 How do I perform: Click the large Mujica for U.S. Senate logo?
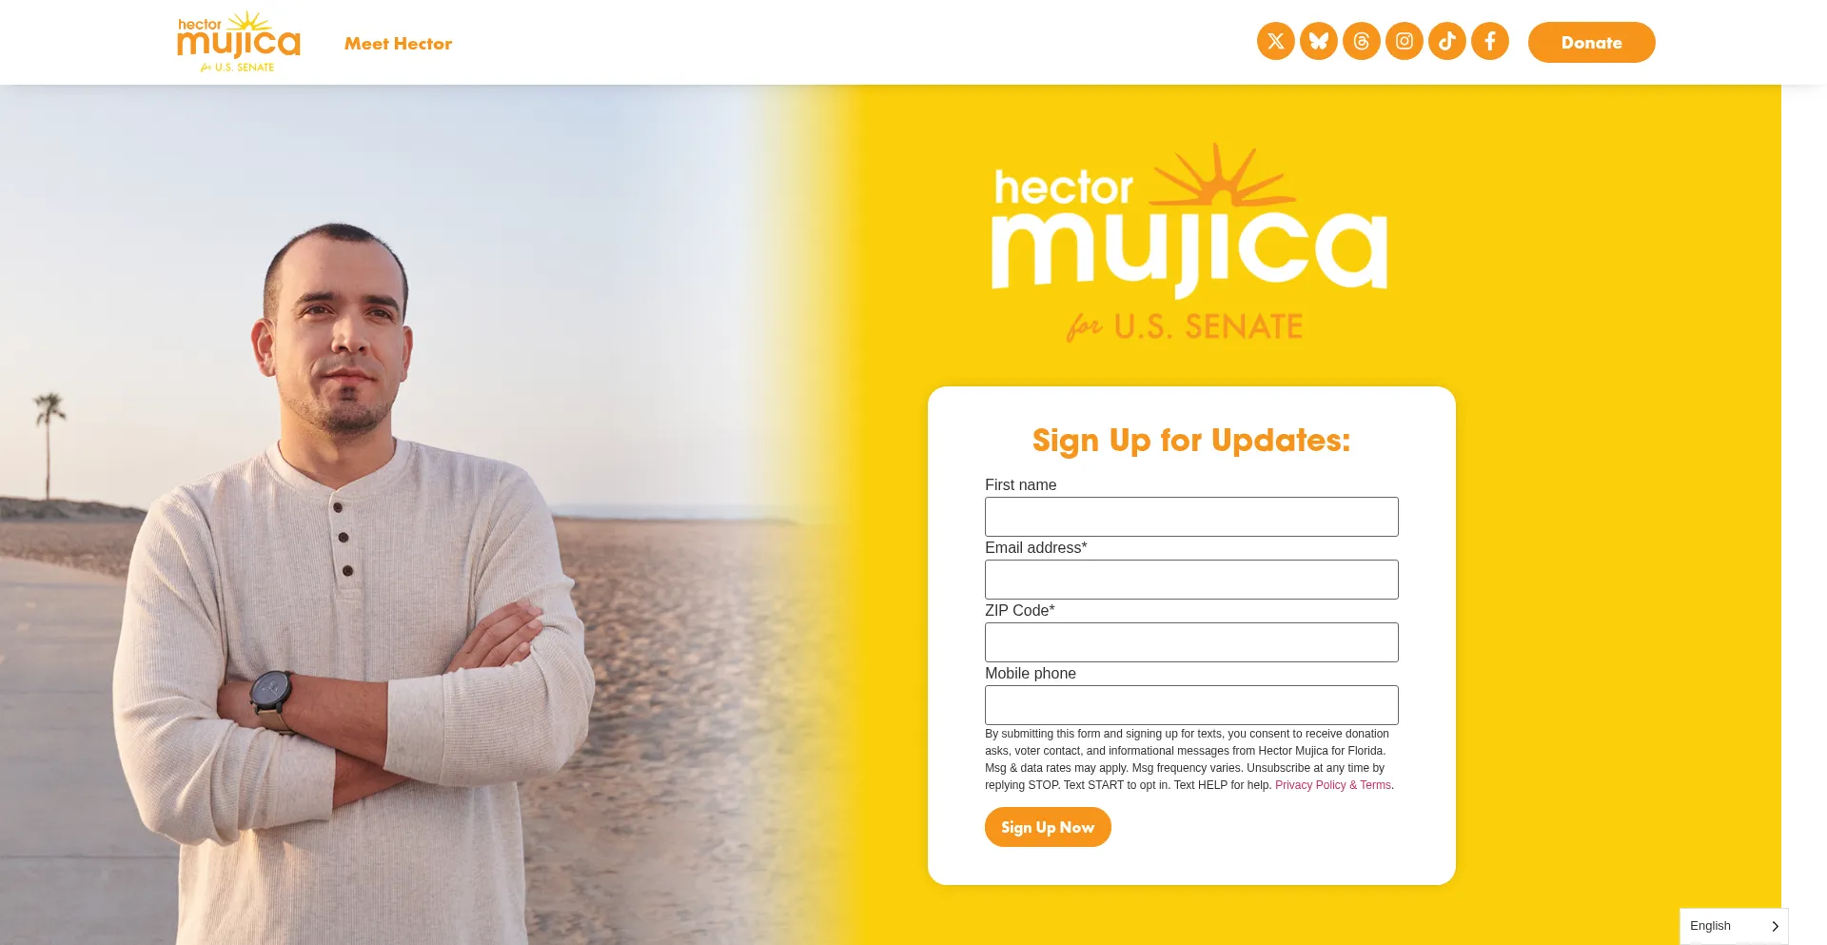pyautogui.click(x=1189, y=243)
